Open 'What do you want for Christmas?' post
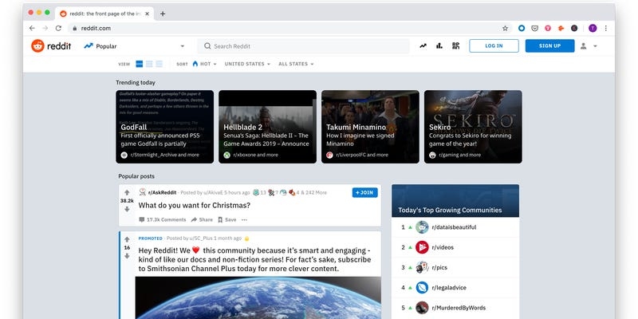Viewport: 638px width, 319px height. [x=195, y=206]
